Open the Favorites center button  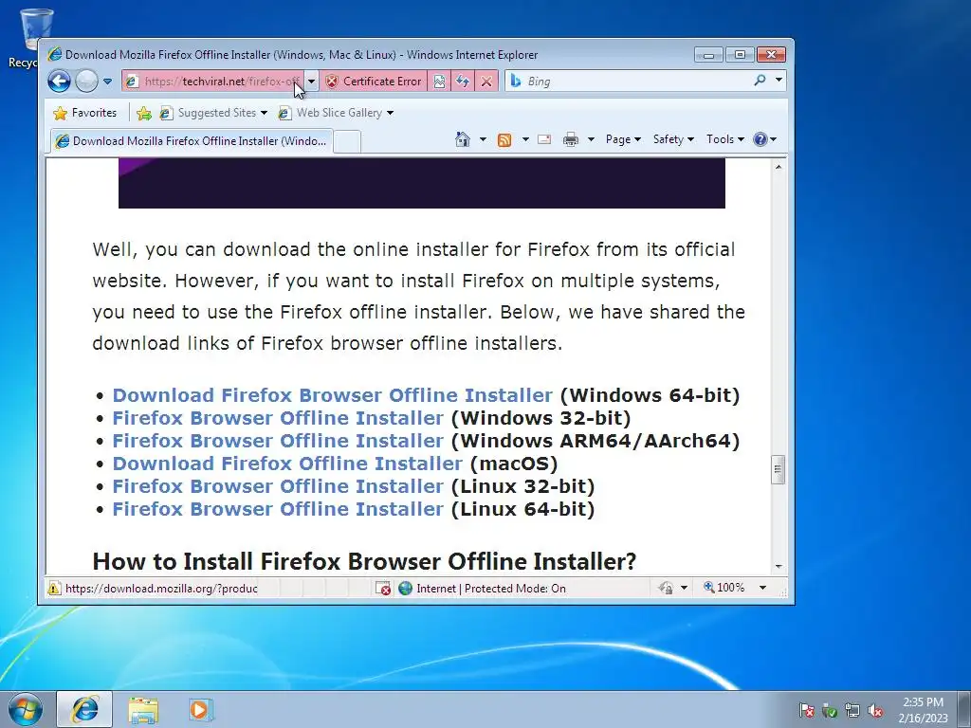[84, 113]
